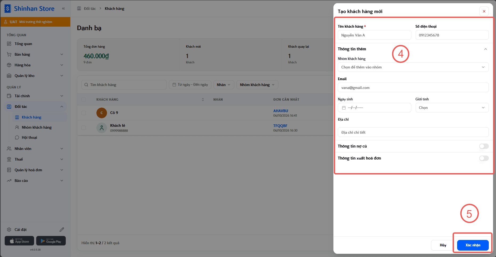Image resolution: width=496 pixels, height=257 pixels.
Task: Click the Hủy button
Action: pos(443,245)
